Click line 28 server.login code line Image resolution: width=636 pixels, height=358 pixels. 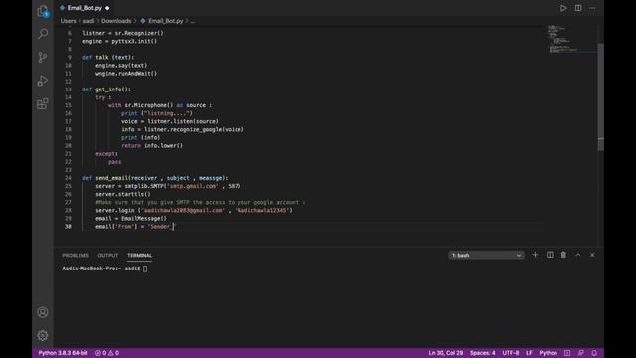(x=195, y=210)
